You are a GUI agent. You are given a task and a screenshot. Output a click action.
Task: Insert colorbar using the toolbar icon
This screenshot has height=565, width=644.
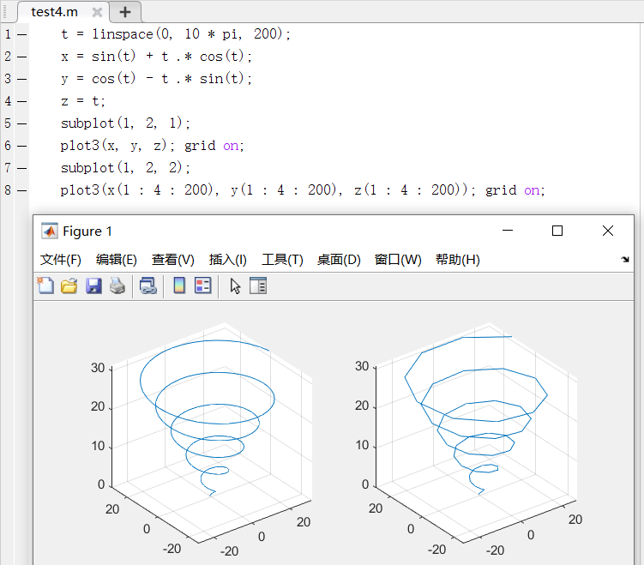[x=179, y=286]
